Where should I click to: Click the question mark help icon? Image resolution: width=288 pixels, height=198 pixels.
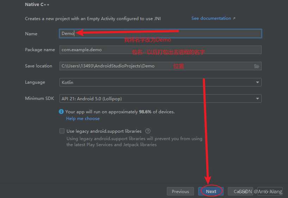tap(148, 131)
